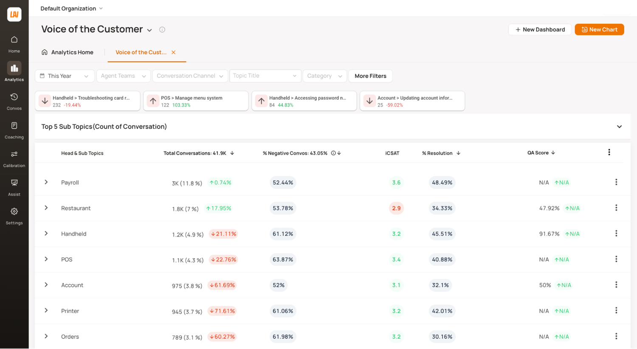Click info icon next to % Negative Convos
The image size is (637, 349).
(x=333, y=153)
